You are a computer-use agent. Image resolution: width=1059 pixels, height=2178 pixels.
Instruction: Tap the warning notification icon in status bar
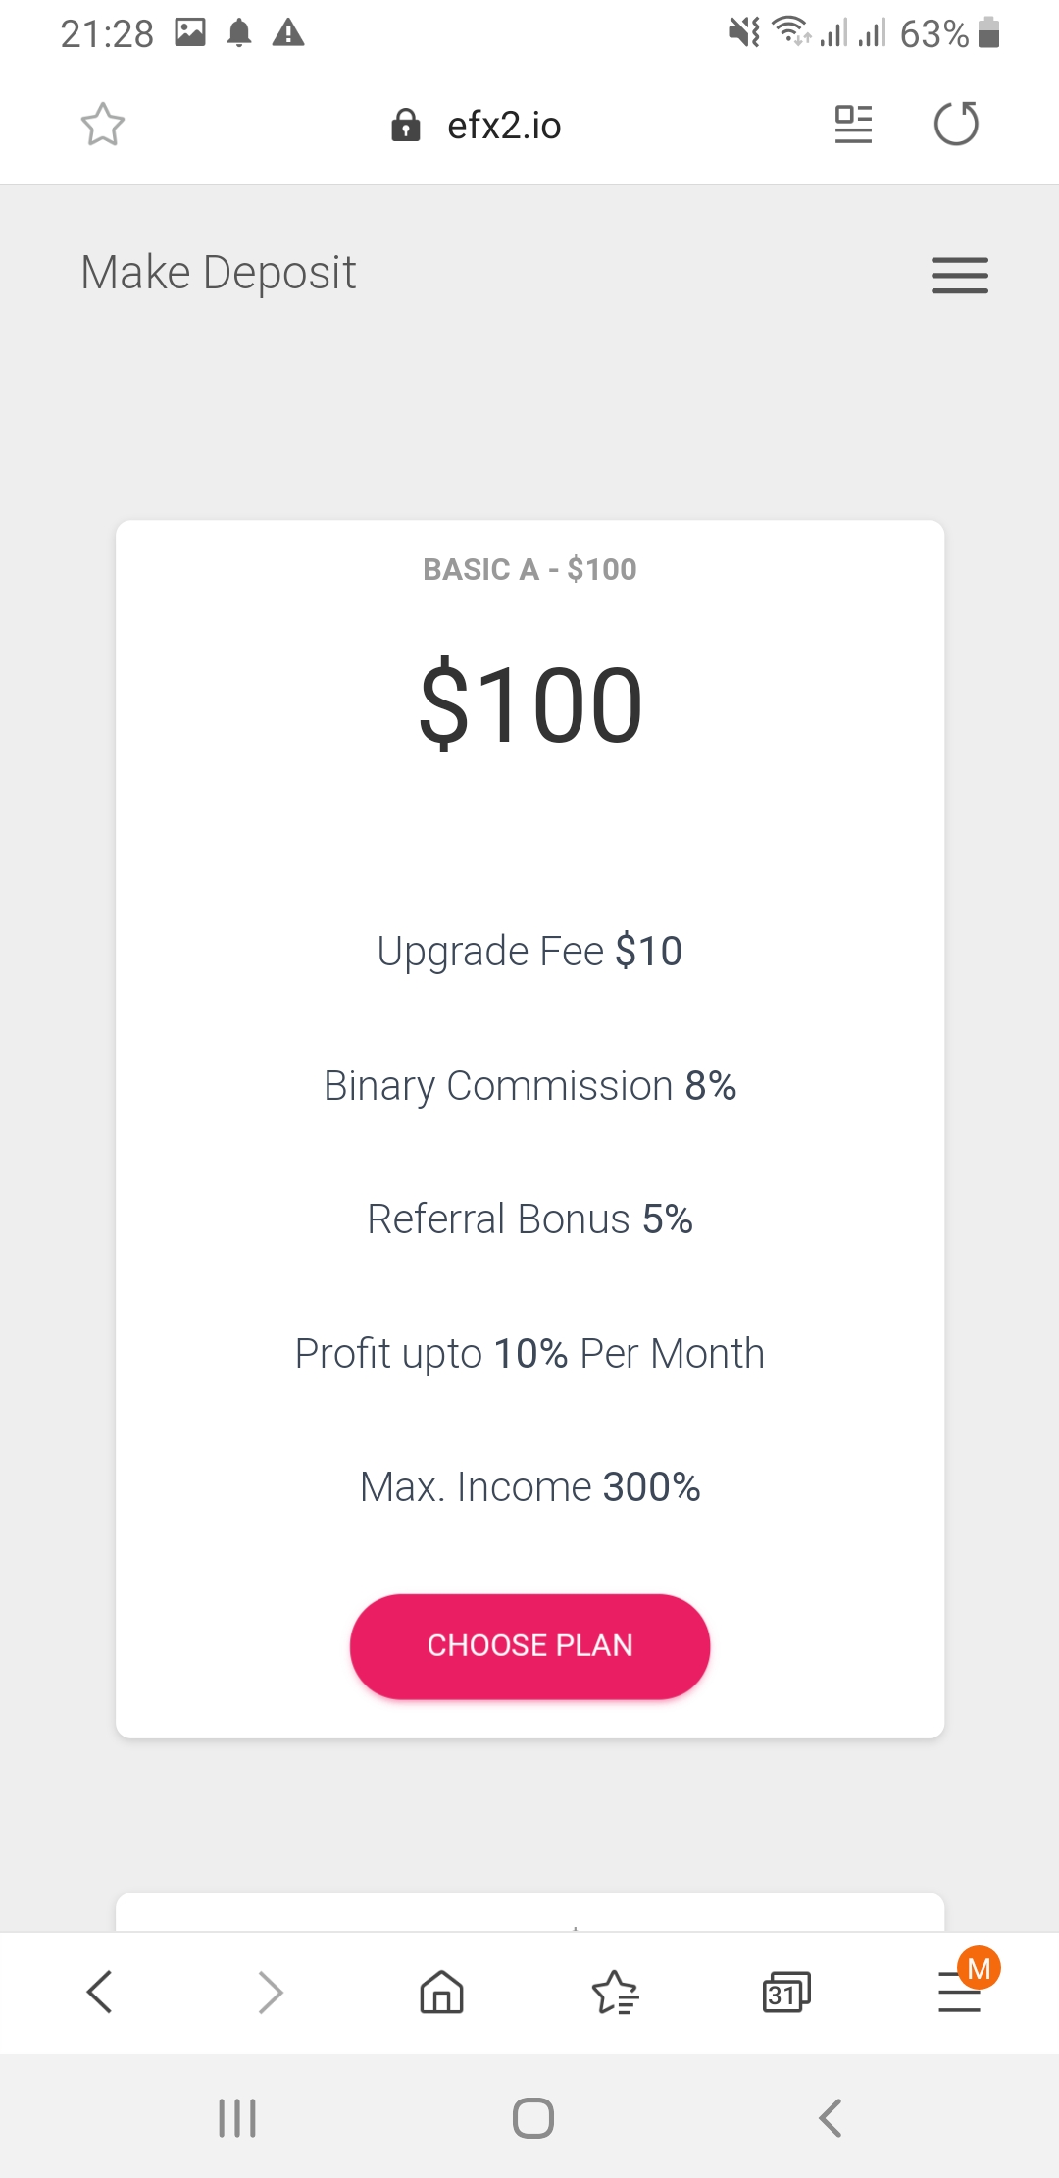click(x=288, y=33)
